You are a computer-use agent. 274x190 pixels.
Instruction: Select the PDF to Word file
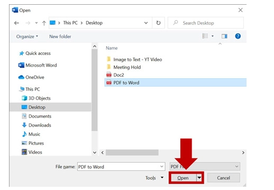(x=175, y=82)
